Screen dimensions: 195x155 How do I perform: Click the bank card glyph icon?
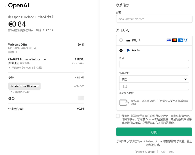click(128, 40)
